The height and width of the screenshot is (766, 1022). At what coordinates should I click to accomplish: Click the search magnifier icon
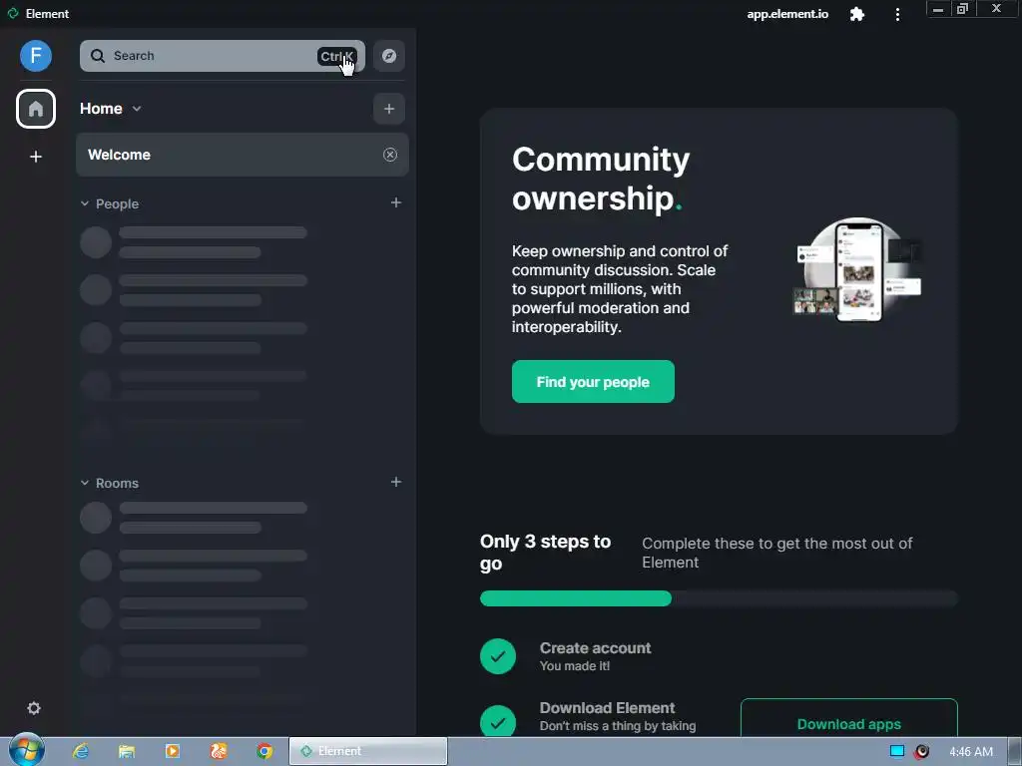98,56
